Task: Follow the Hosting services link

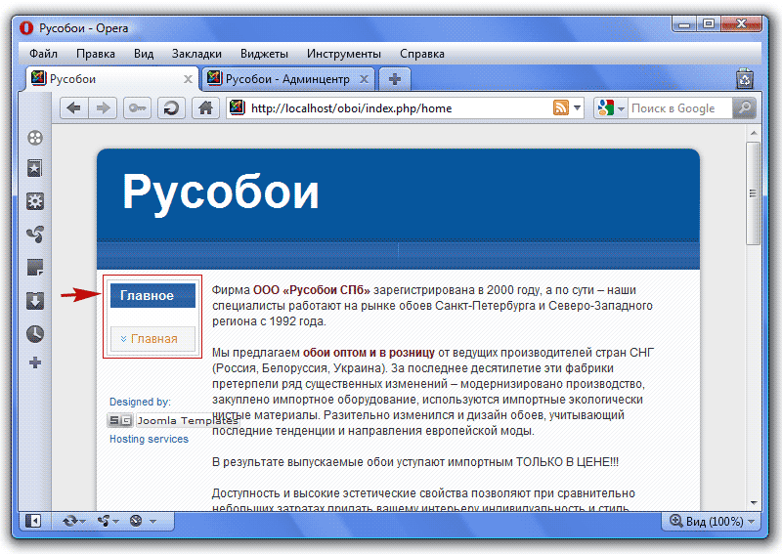Action: [x=149, y=440]
